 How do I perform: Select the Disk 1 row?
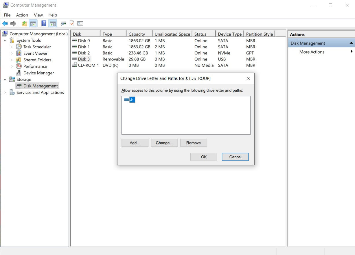[x=178, y=47]
